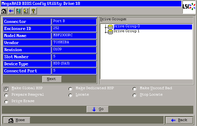The width and height of the screenshot is (197, 126).
Task: Select Drive Group 0 in the tree
Action: [153, 27]
